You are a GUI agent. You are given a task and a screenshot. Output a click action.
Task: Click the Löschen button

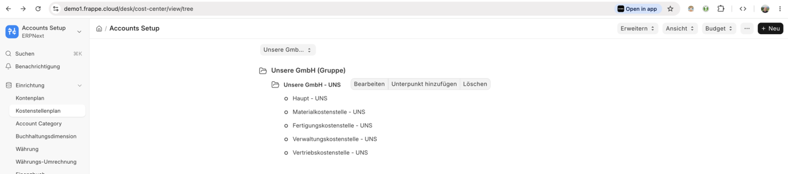click(475, 84)
